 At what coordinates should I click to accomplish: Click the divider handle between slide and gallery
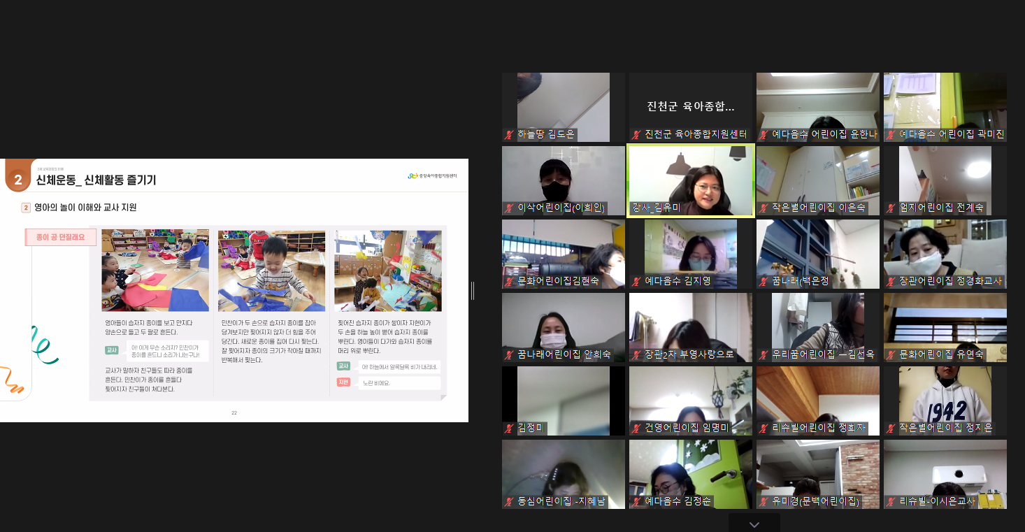pos(473,291)
